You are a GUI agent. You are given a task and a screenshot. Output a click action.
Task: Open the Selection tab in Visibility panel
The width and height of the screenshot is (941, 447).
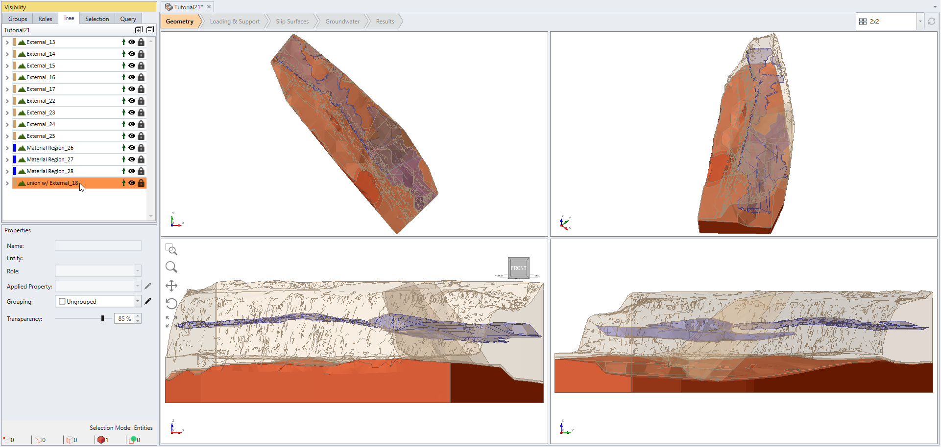97,19
